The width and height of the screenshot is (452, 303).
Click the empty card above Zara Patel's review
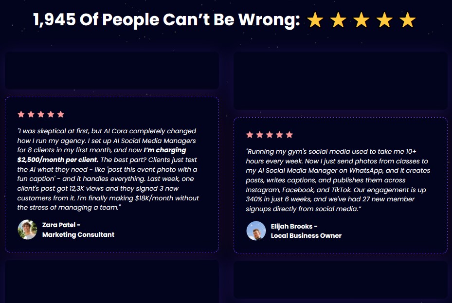[x=111, y=71]
